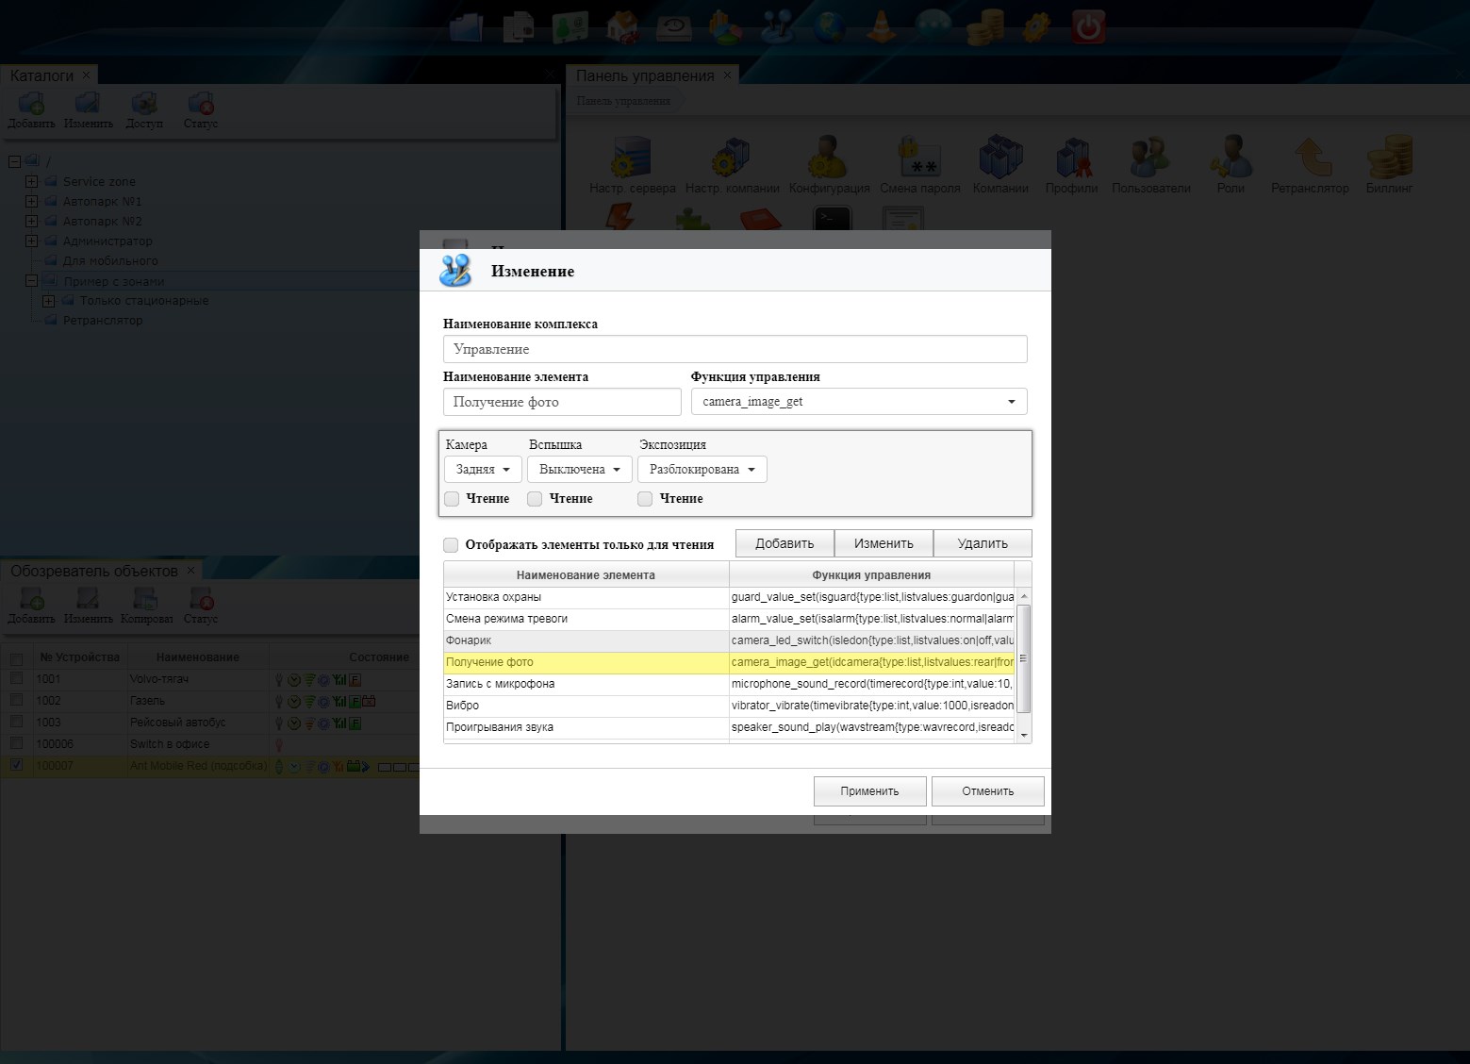
Task: Click the traffic cone icon in top toolbar
Action: 882,26
